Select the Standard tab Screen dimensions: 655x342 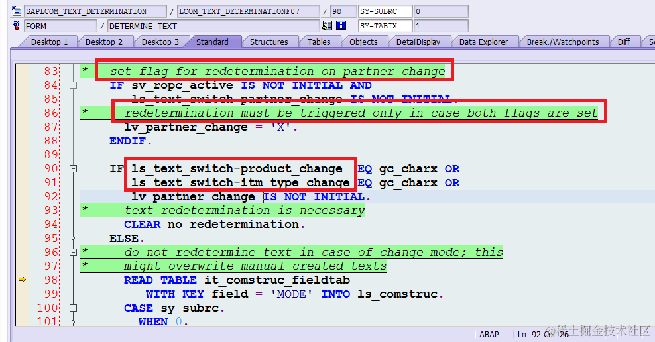[x=212, y=42]
